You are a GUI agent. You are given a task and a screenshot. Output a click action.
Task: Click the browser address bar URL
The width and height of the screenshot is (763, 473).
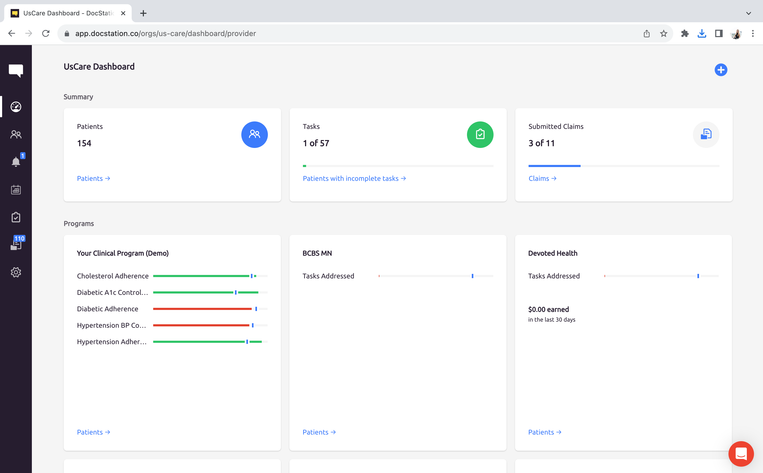pyautogui.click(x=165, y=33)
